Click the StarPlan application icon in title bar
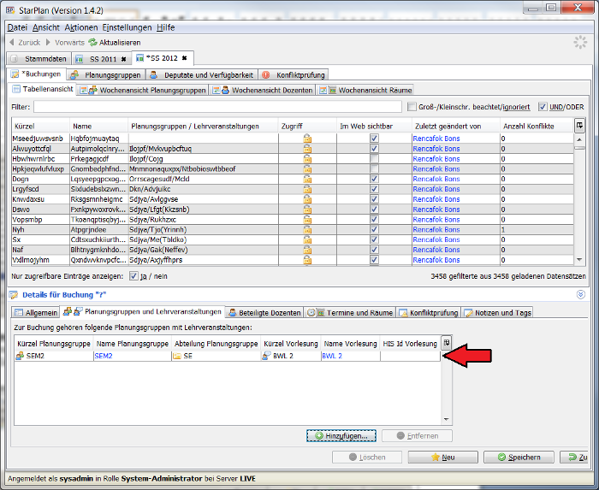Viewport: 599px width, 490px height. tap(10, 10)
